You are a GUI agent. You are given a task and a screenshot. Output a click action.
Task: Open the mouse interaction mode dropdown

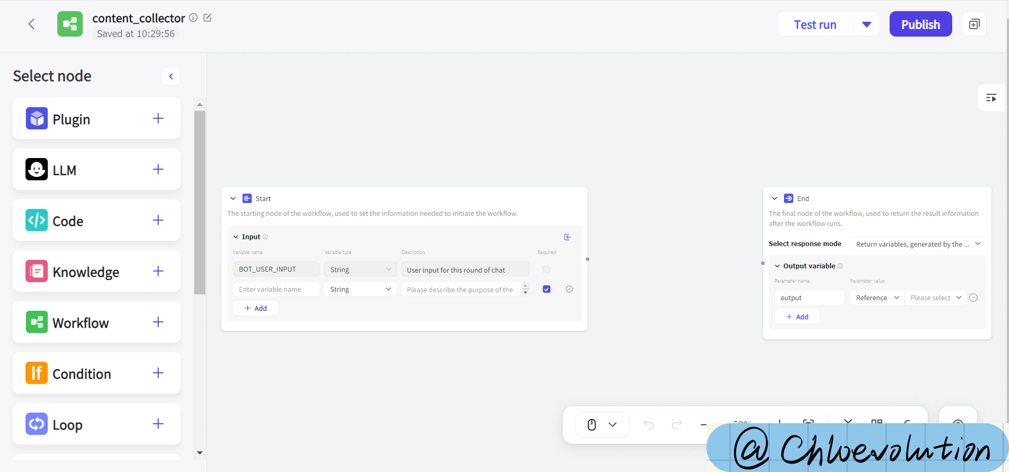pyautogui.click(x=602, y=425)
